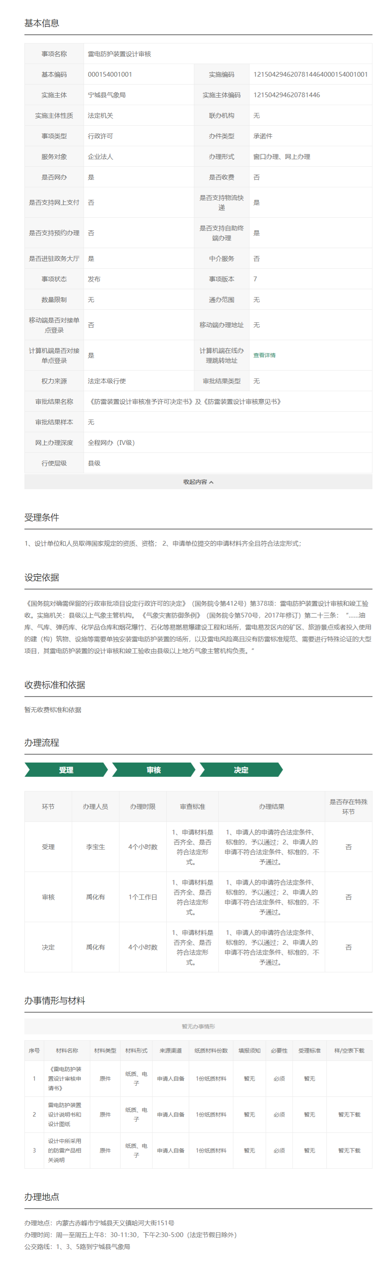Click the 材料名称 column header
Image resolution: width=381 pixels, height=1281 pixels.
click(67, 1051)
